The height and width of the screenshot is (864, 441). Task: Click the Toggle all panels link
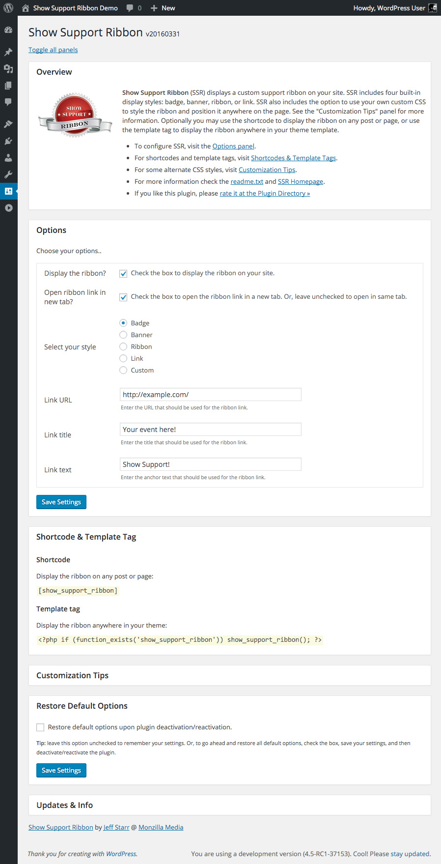53,50
